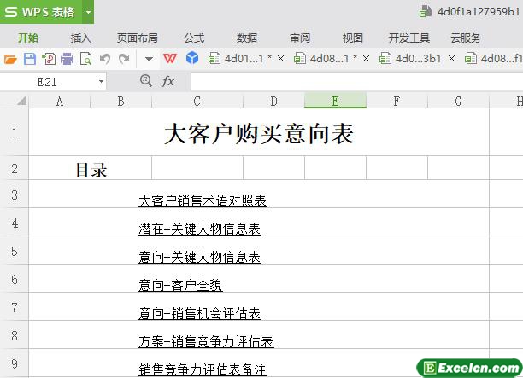Image resolution: width=523 pixels, height=378 pixels.
Task: Expand the WPS 表格 application menu arrow
Action: [88, 12]
